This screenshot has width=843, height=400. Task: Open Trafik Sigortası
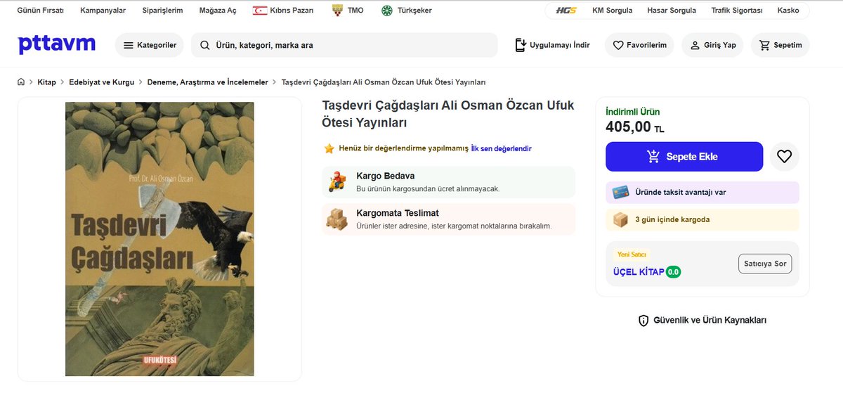(x=737, y=11)
